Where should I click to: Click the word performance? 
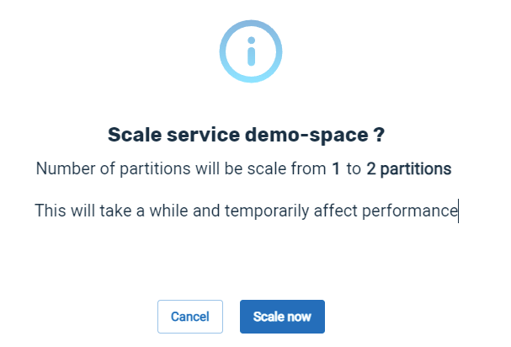pyautogui.click(x=410, y=211)
